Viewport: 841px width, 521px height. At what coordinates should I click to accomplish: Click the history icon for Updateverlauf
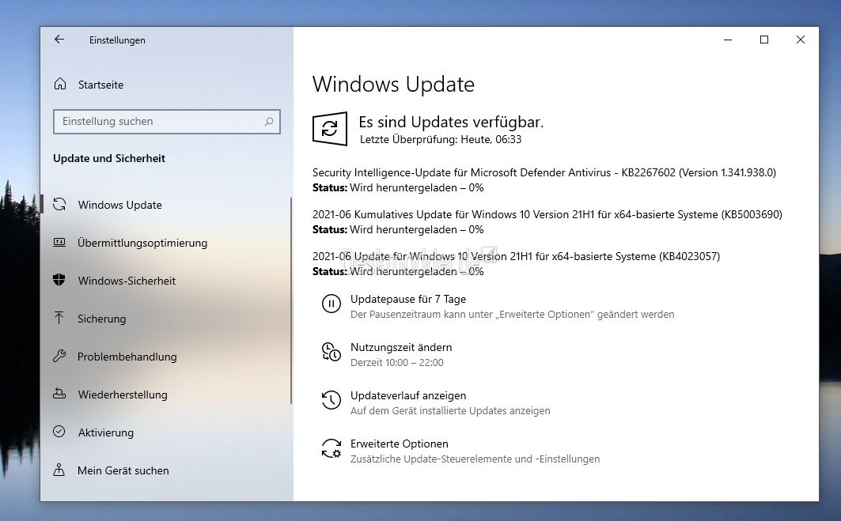[x=331, y=400]
